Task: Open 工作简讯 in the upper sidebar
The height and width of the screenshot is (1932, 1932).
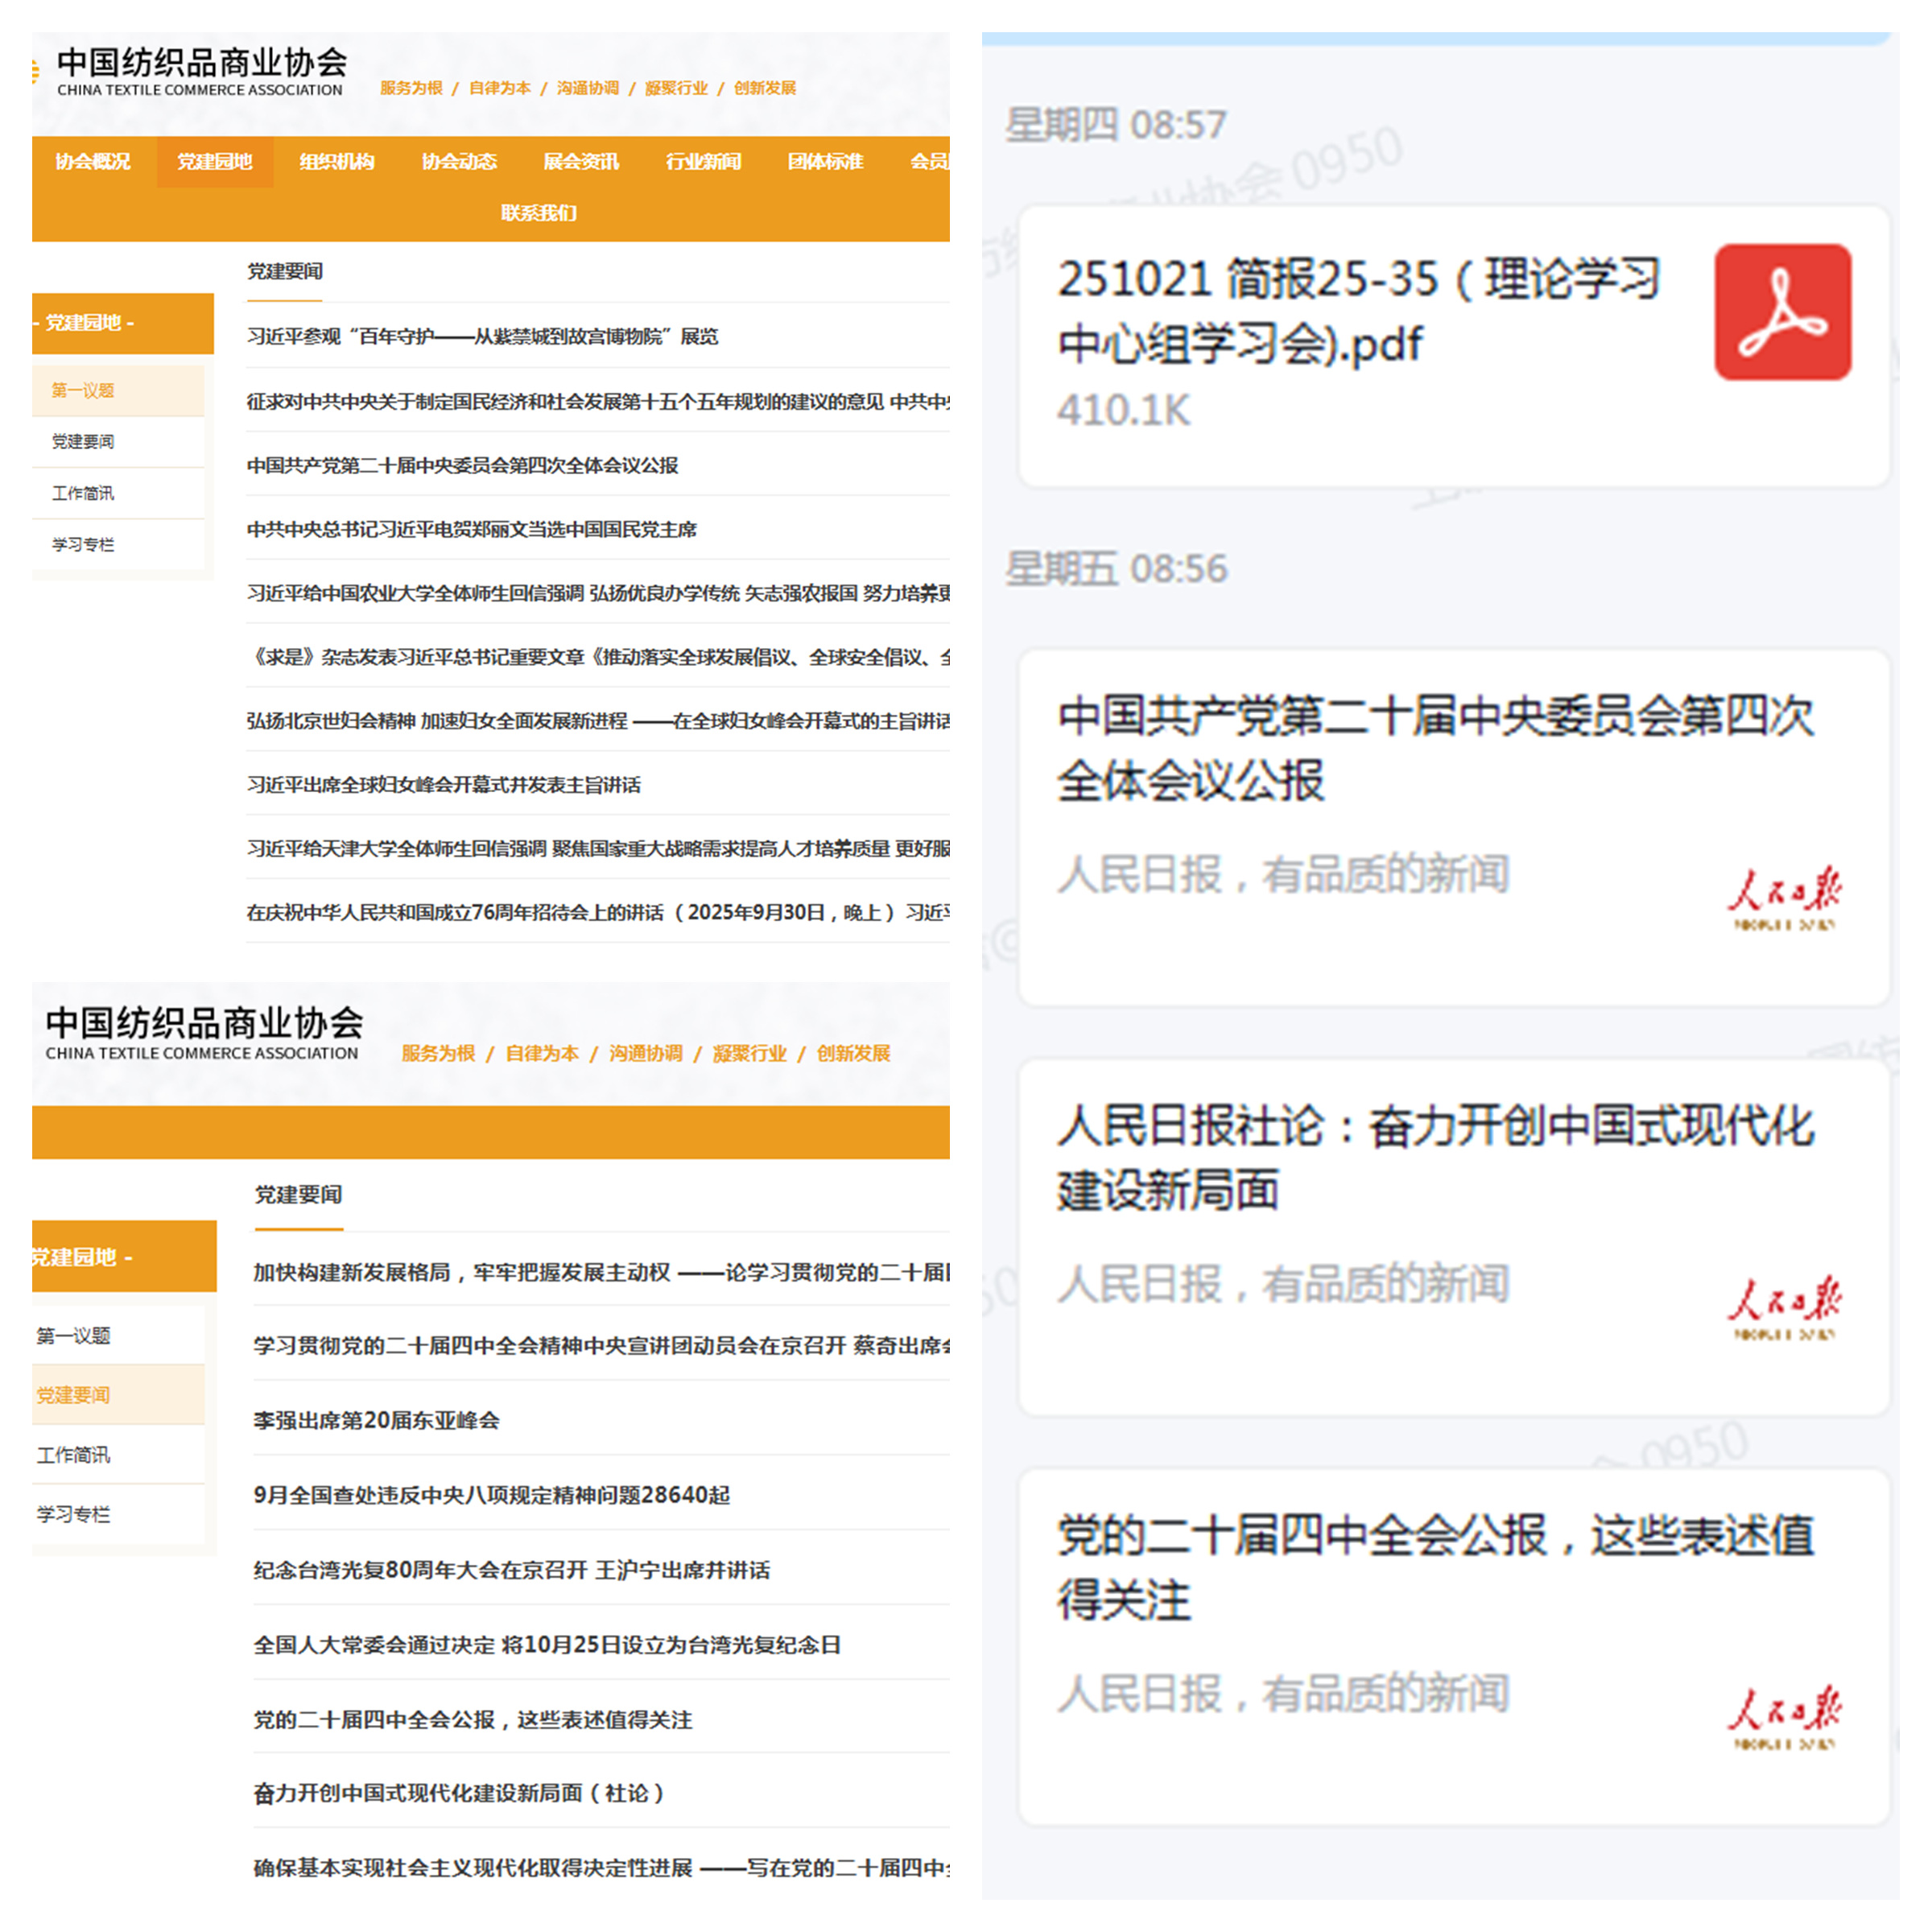Action: pyautogui.click(x=83, y=493)
